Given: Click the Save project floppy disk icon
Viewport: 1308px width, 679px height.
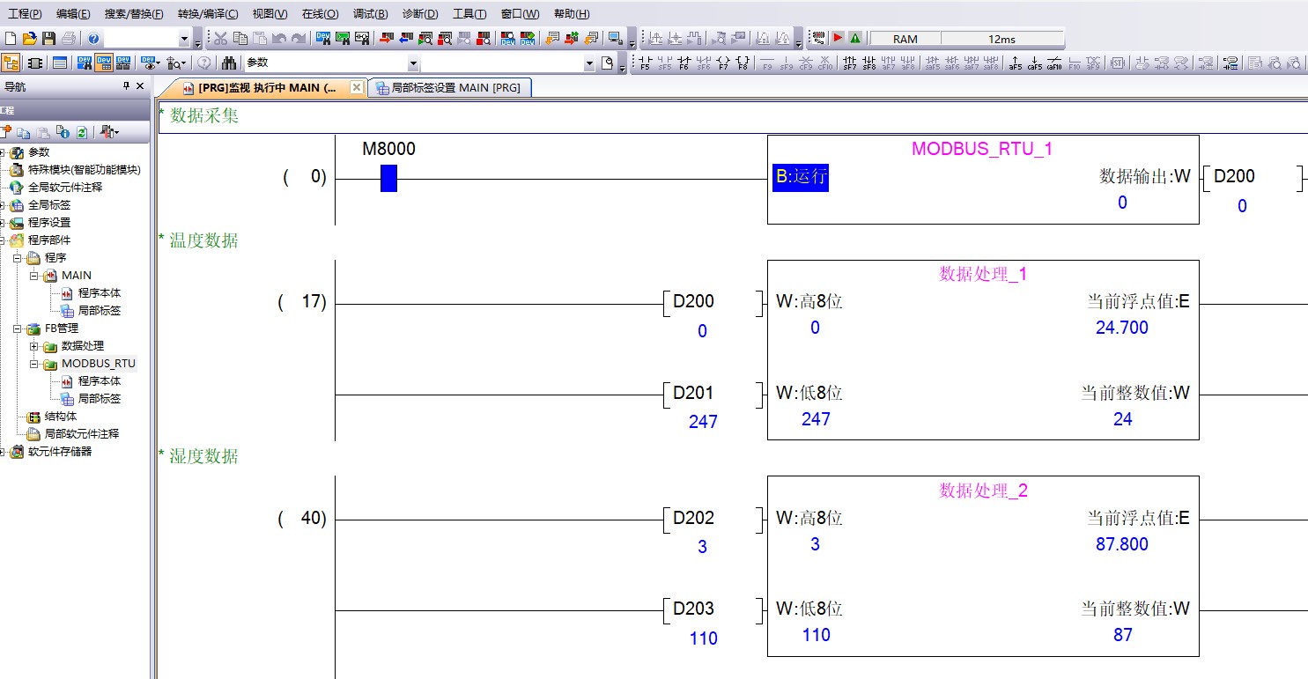Looking at the screenshot, I should click(48, 39).
